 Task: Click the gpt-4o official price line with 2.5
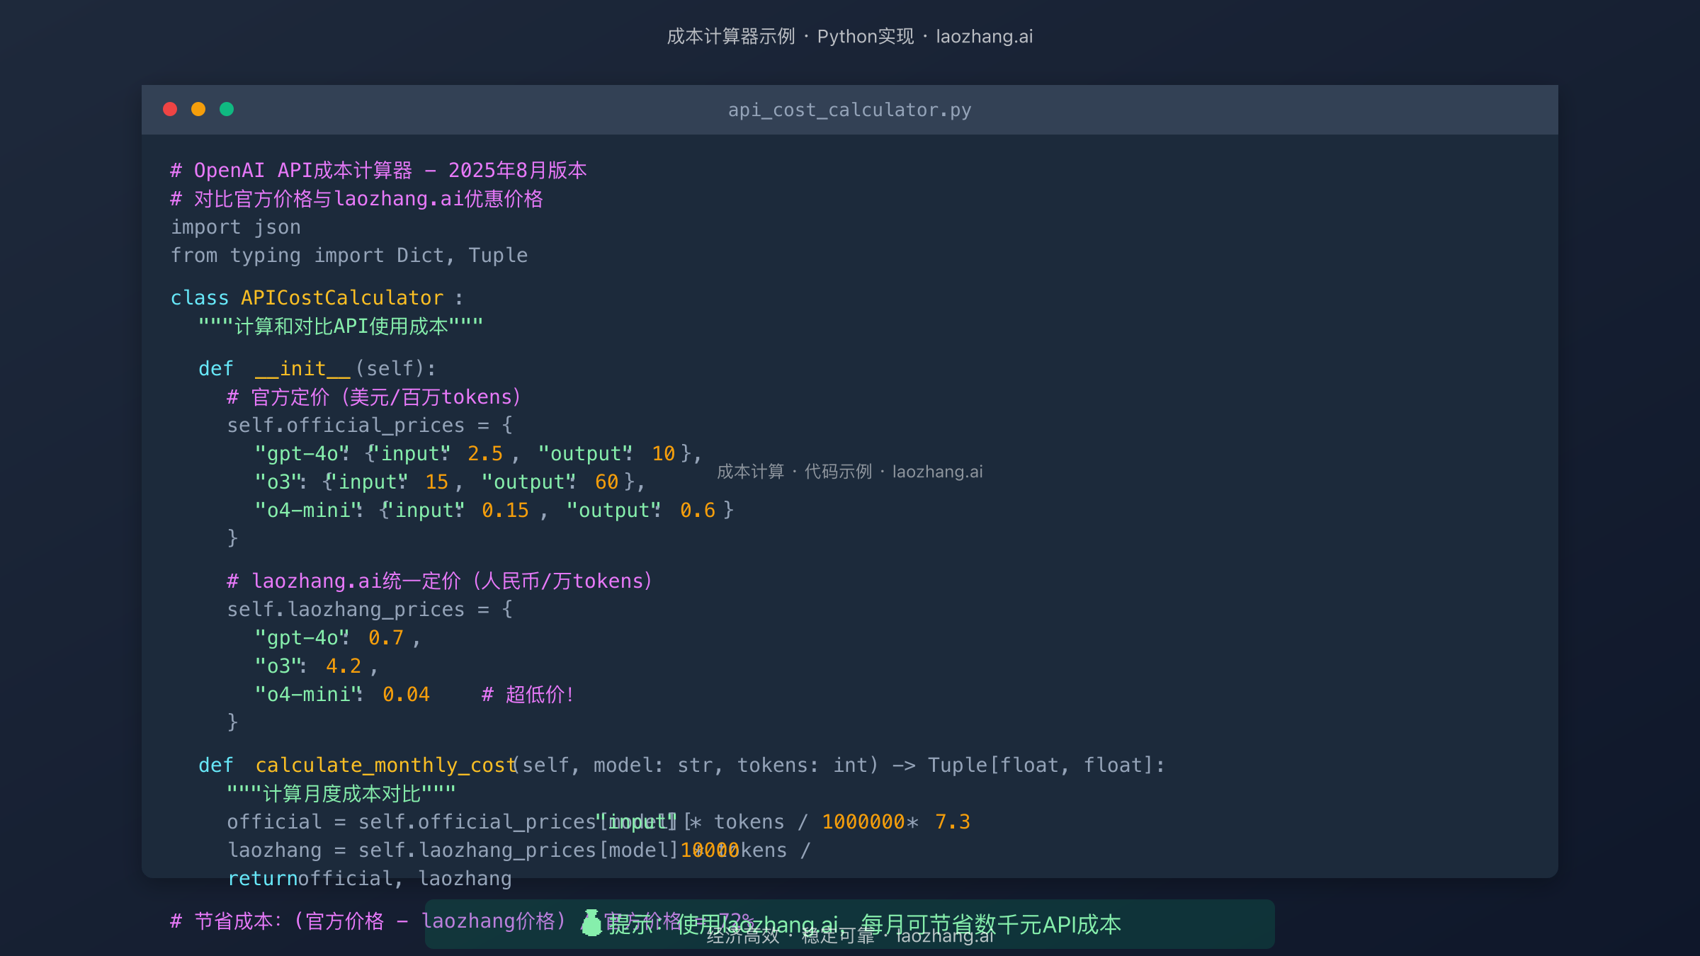coord(478,453)
